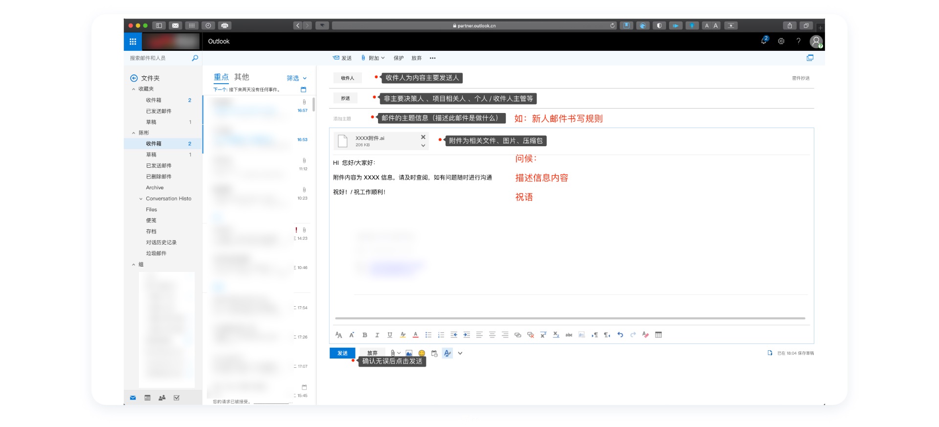
Task: Open the Archive folder
Action: (155, 188)
